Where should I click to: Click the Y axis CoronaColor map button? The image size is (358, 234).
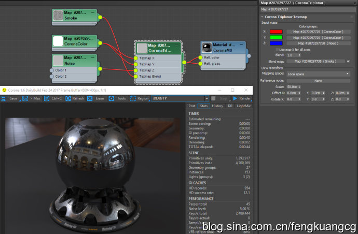pos(318,38)
